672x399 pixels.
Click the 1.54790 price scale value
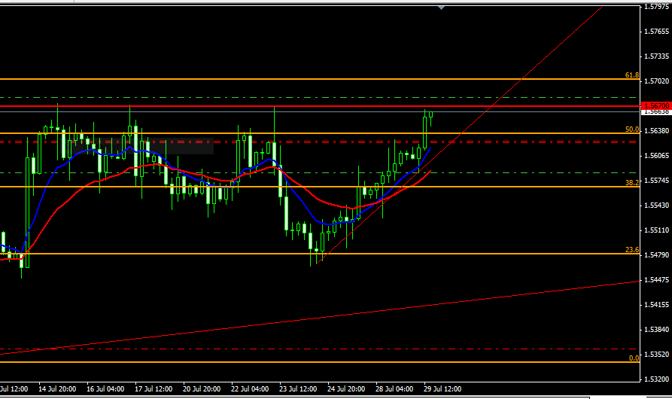coord(656,255)
